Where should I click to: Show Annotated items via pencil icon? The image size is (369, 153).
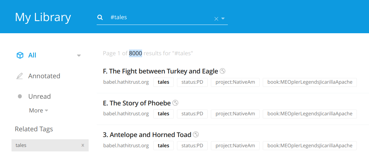coord(20,76)
